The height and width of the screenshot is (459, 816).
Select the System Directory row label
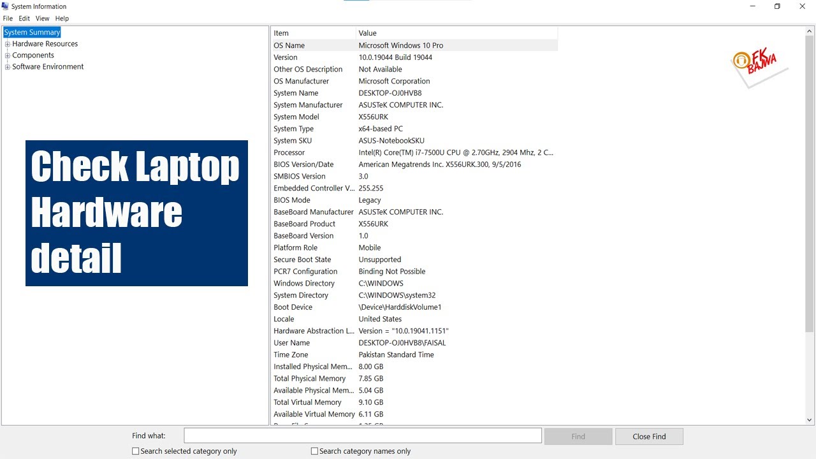click(x=301, y=296)
